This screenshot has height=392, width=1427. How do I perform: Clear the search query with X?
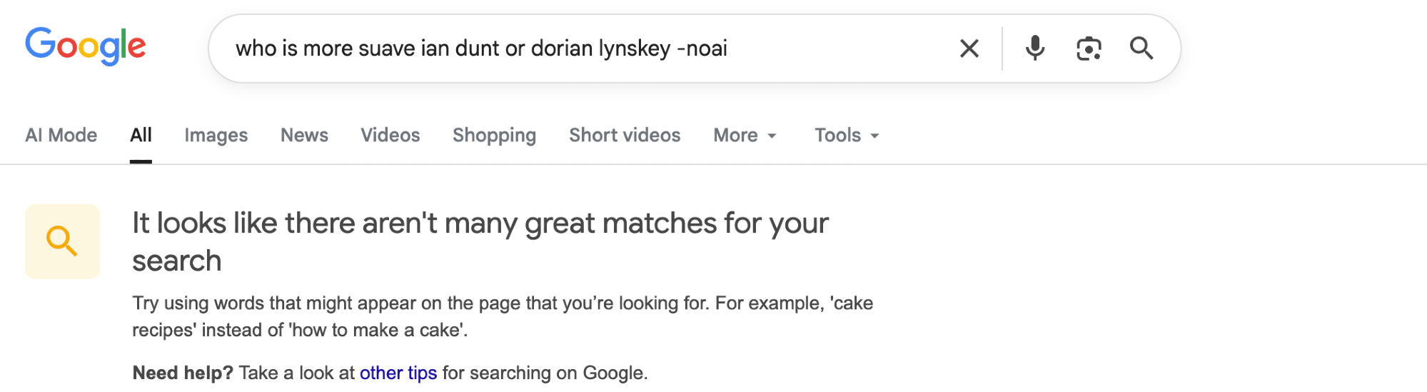969,49
